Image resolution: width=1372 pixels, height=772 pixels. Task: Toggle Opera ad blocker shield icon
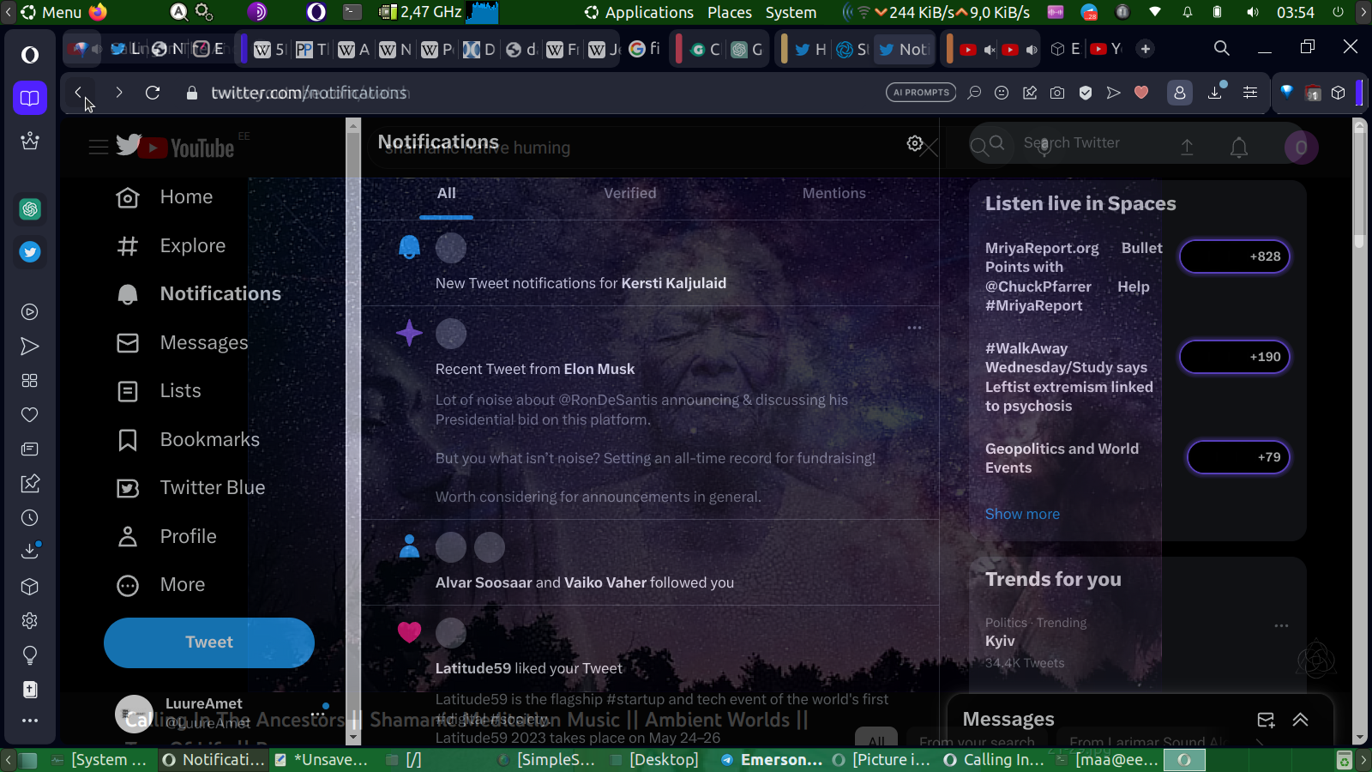(1086, 93)
